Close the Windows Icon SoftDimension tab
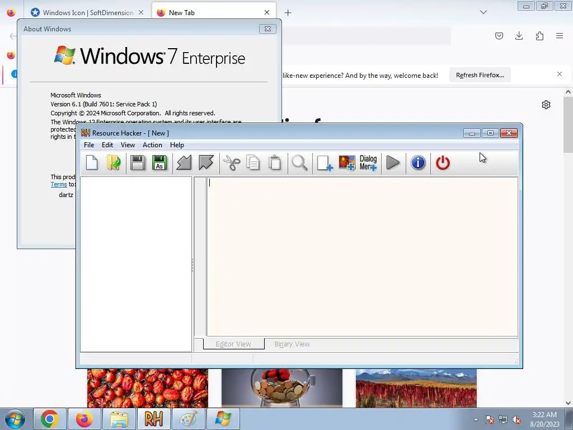Viewport: 573px width, 430px height. point(141,13)
